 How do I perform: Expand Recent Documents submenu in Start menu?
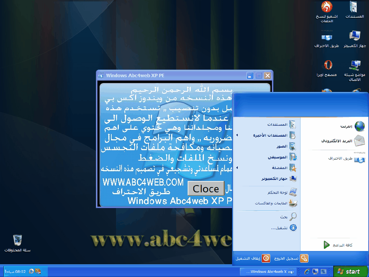coord(270,135)
